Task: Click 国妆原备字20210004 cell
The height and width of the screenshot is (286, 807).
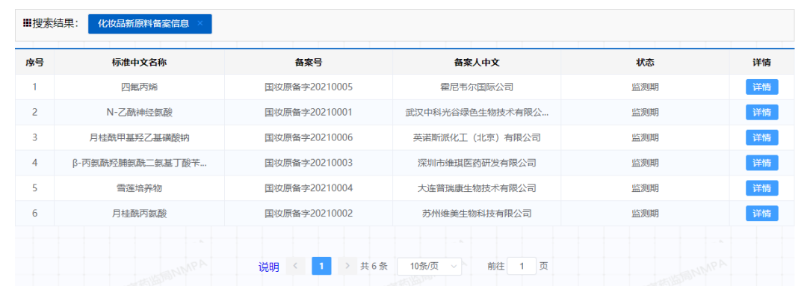Action: [309, 188]
